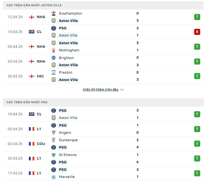206x181 pixels.
Task: Click the Dunkerque club crest icon
Action: click(x=54, y=140)
